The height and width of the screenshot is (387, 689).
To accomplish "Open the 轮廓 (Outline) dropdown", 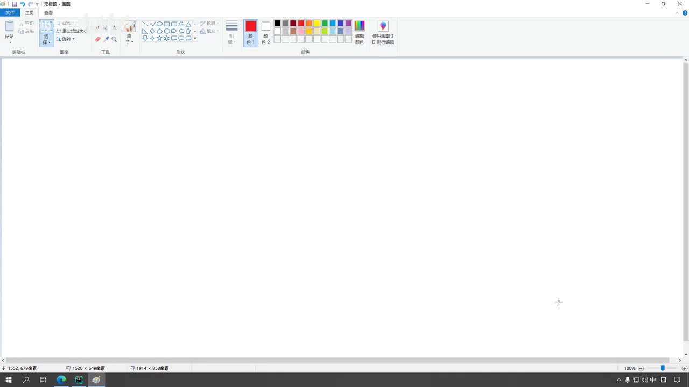I will (x=209, y=24).
